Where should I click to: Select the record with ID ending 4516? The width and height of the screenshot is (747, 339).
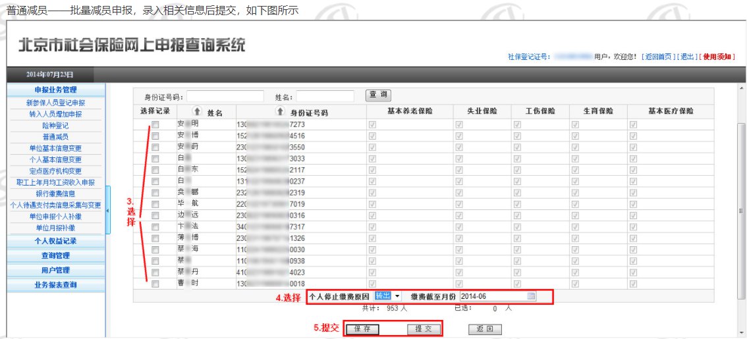coord(155,136)
